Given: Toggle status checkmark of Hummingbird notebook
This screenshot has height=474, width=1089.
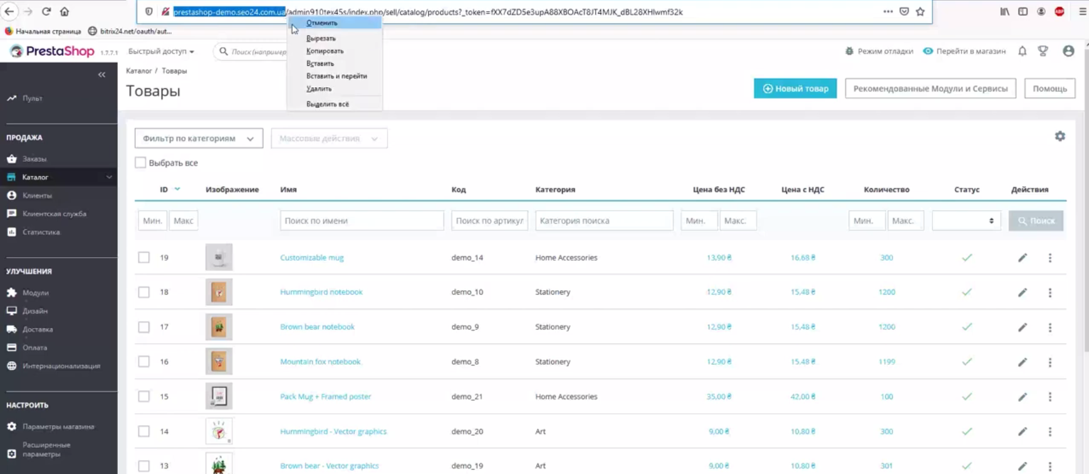Looking at the screenshot, I should 967,292.
